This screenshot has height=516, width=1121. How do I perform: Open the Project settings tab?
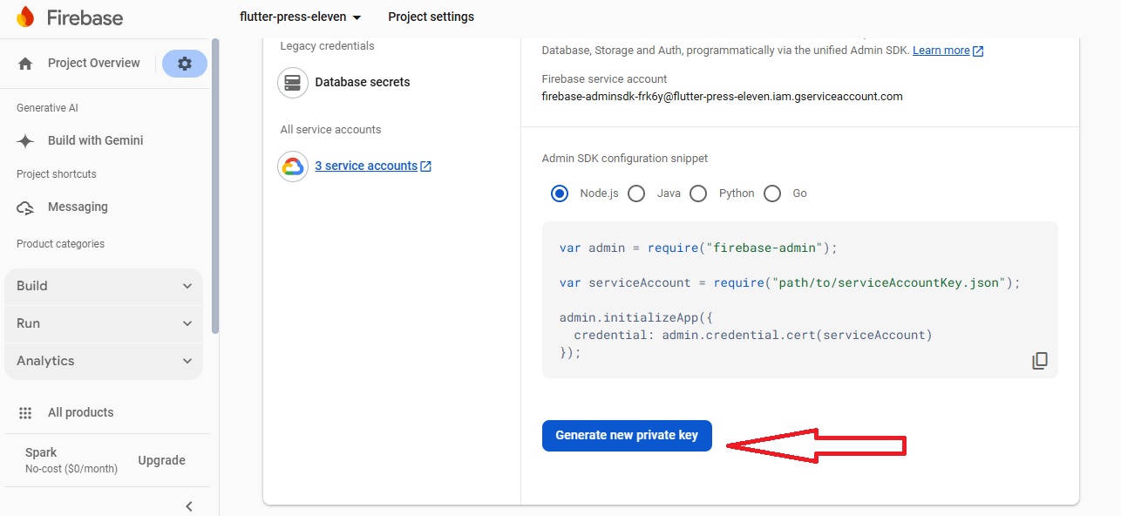pyautogui.click(x=431, y=17)
